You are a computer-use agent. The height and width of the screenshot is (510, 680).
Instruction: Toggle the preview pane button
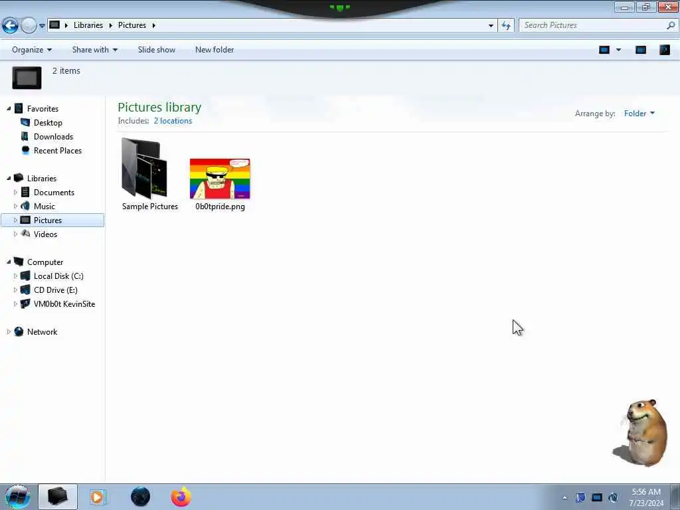coord(641,50)
